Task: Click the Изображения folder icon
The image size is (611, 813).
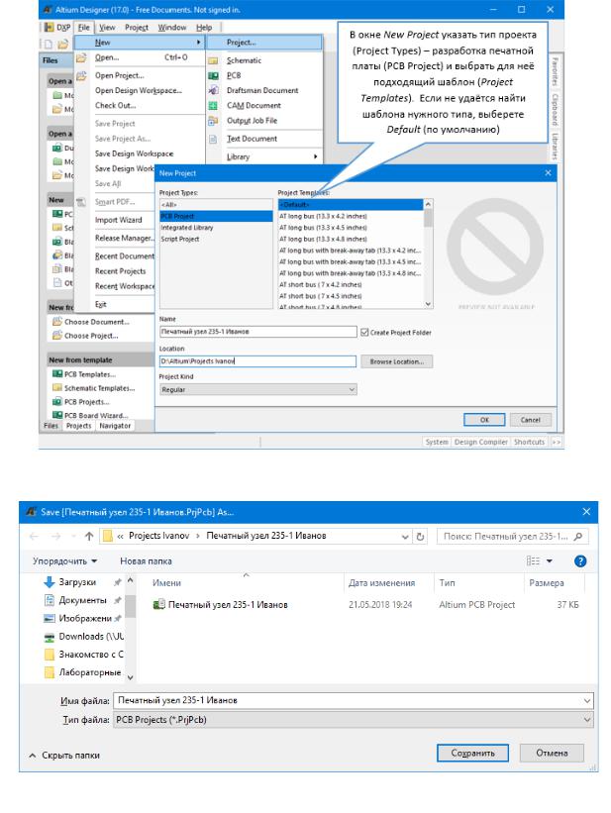Action: point(50,618)
